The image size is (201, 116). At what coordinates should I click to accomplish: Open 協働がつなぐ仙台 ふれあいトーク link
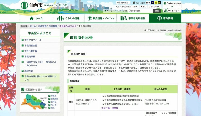40,64
